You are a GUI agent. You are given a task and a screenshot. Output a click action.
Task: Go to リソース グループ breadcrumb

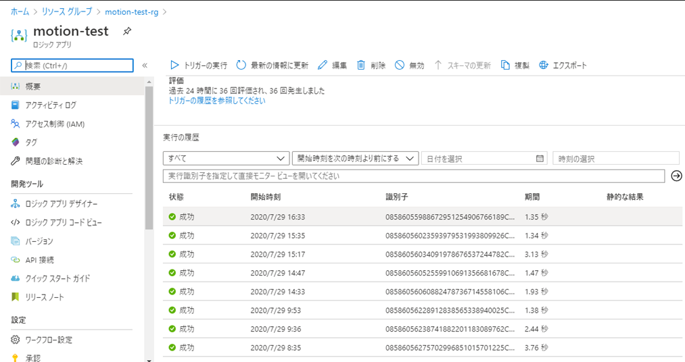pos(67,11)
